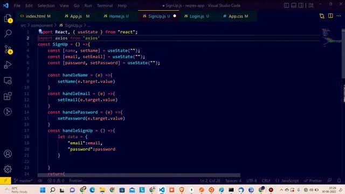
Task: Open the Help menu
Action: tap(122, 5)
